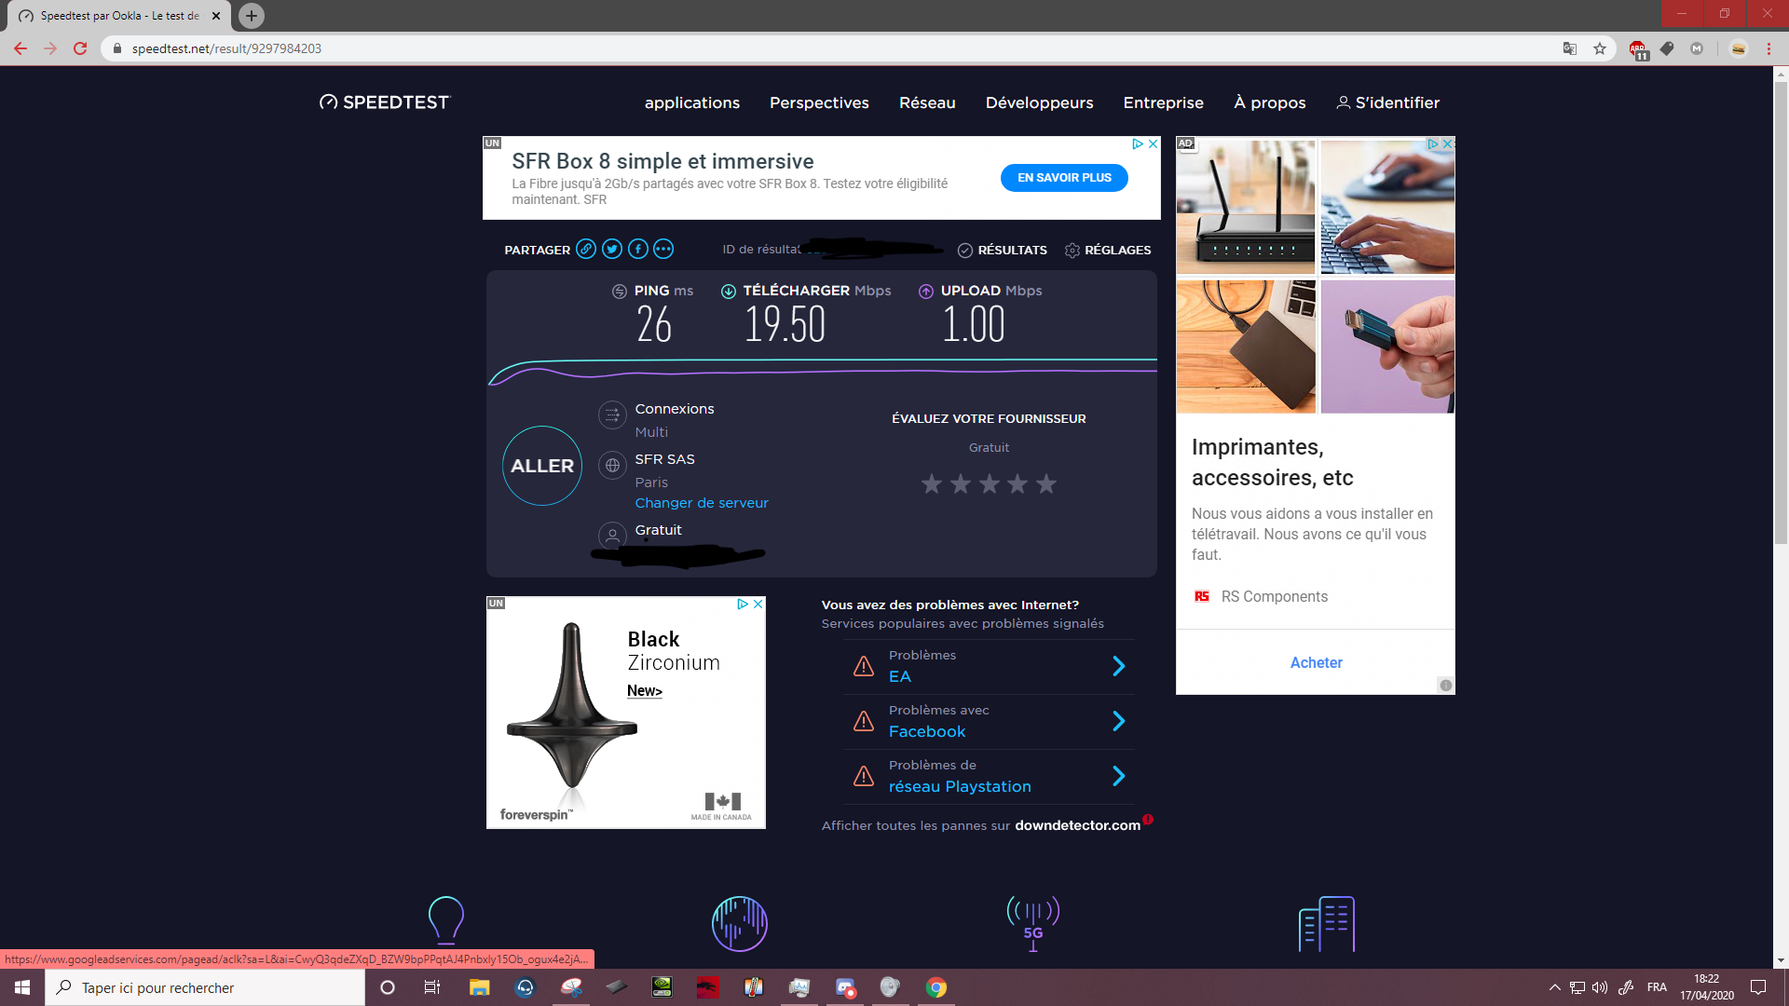The height and width of the screenshot is (1006, 1789).
Task: Click Changer de serveur link
Action: click(x=702, y=503)
